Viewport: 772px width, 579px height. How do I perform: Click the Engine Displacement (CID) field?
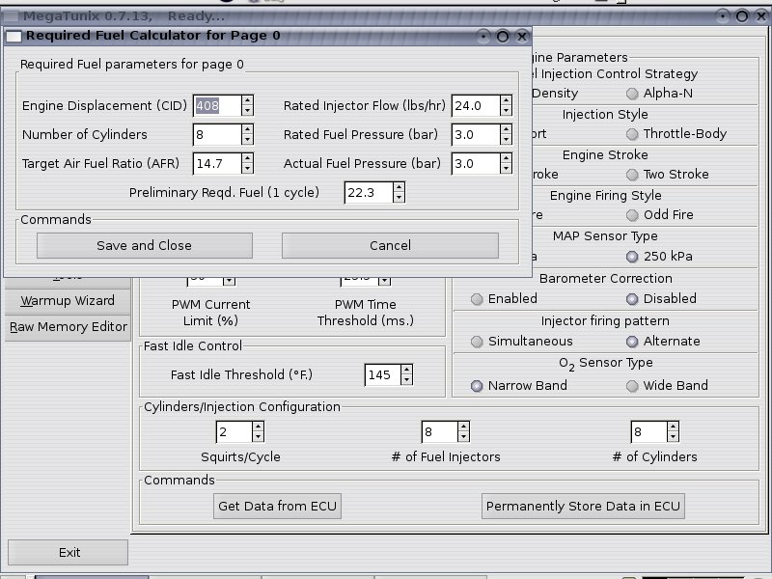pos(217,105)
